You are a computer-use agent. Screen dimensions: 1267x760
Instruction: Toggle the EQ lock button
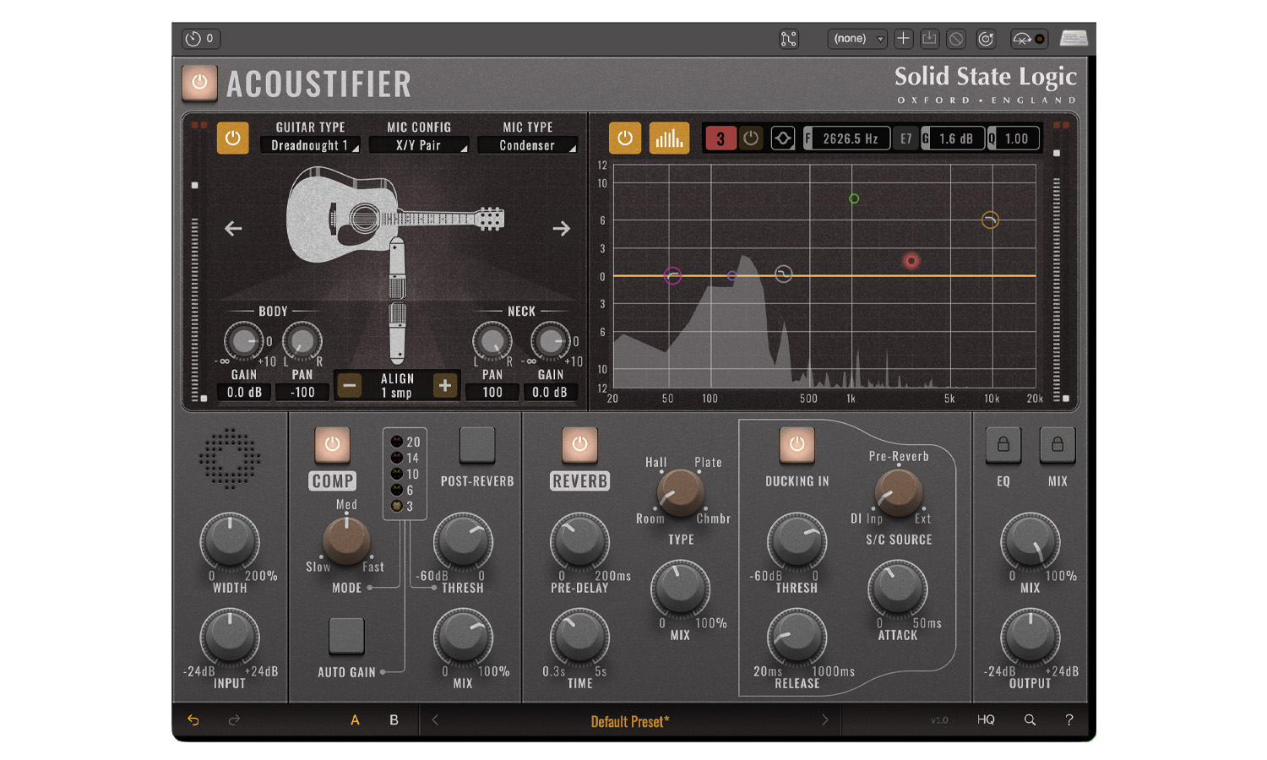pos(1003,444)
